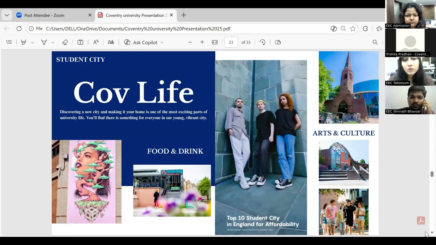The image size is (436, 245).
Task: Select the Trishita Pradhan participant tile
Action: pyautogui.click(x=410, y=43)
